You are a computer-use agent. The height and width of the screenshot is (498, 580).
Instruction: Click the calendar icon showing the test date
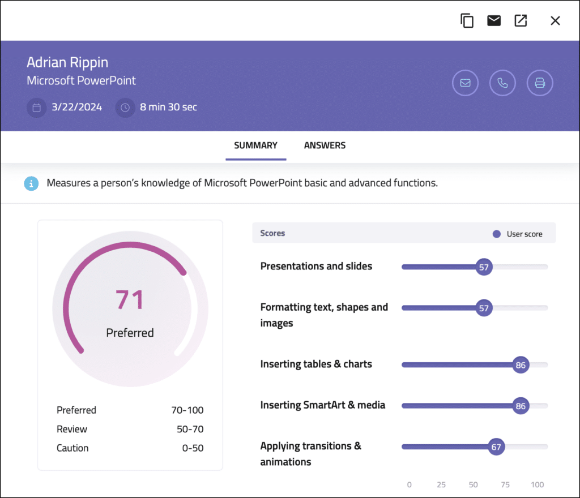(x=36, y=108)
